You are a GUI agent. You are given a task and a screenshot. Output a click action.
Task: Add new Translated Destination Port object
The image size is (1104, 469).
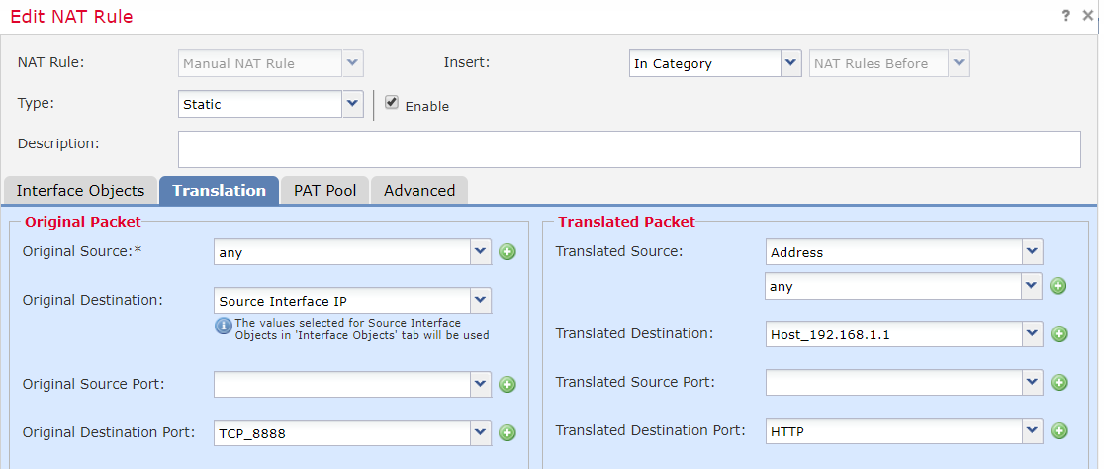coord(1058,431)
